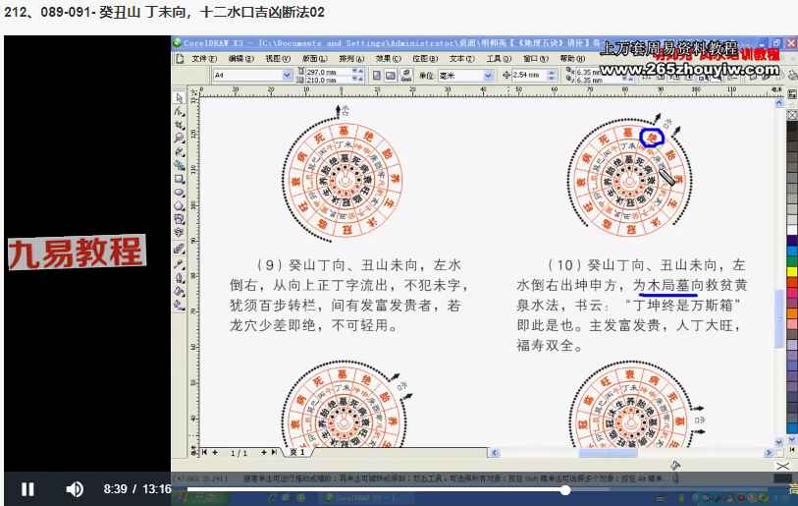Click the page layout options icon beside landscape button

[x=406, y=76]
